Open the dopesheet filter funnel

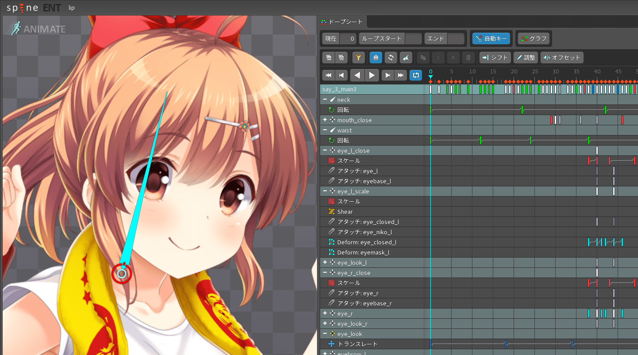click(x=358, y=58)
